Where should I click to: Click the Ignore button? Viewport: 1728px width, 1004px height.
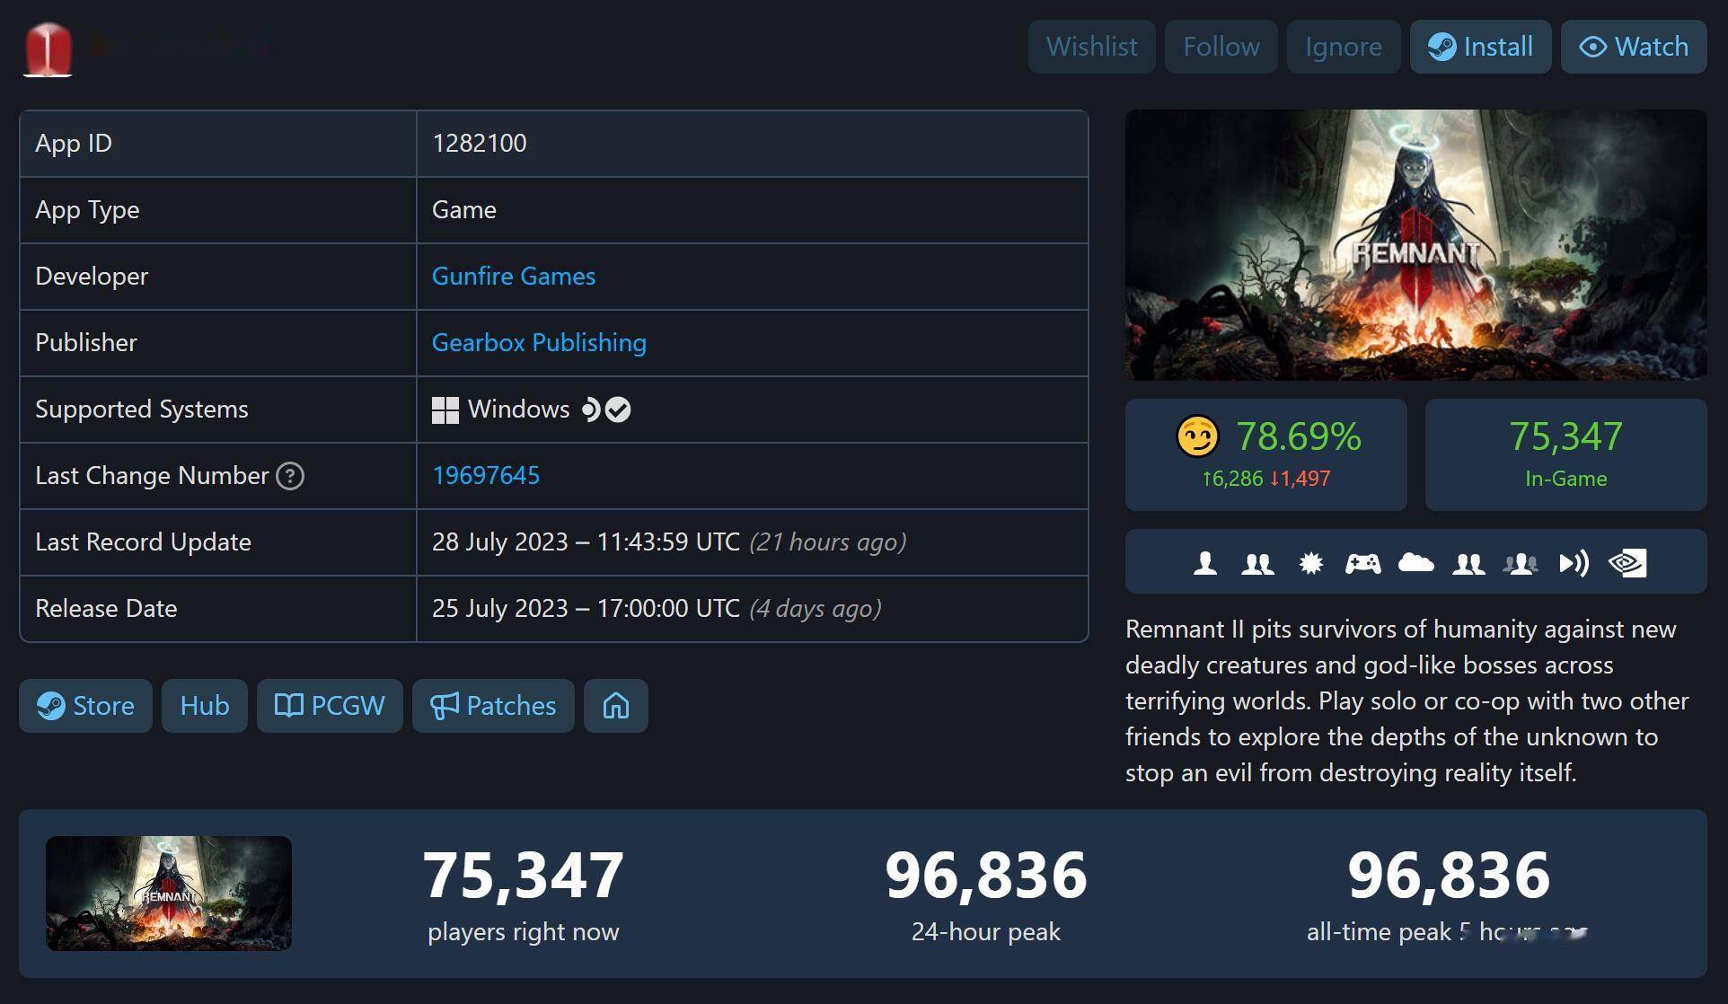tap(1343, 47)
